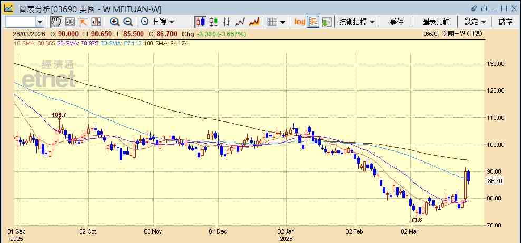
Task: Open the grid options dropdown arrow
Action: click(283, 22)
